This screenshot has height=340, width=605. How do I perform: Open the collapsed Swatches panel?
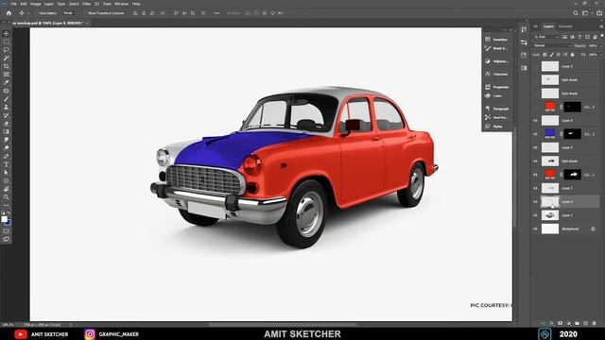click(x=497, y=40)
